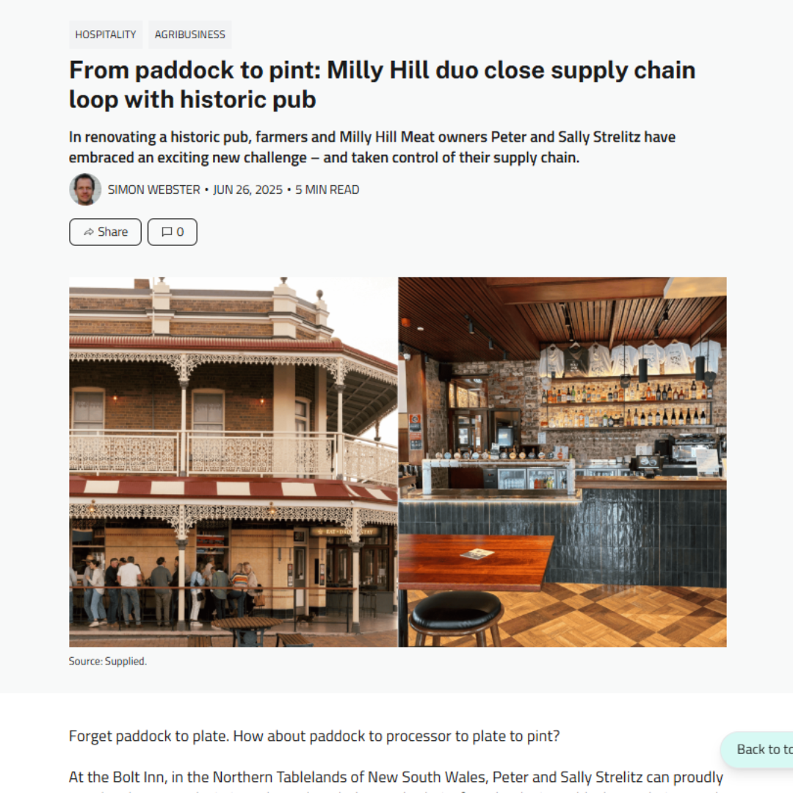Click the comment bubble icon
793x793 pixels.
pyautogui.click(x=167, y=231)
